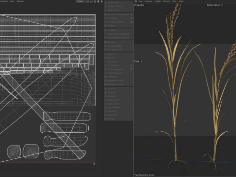Open the viewport View menu
Screen dimensions: 236x177
click(x=141, y=1)
